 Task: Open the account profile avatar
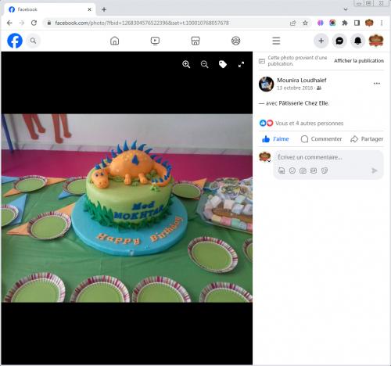tap(376, 41)
